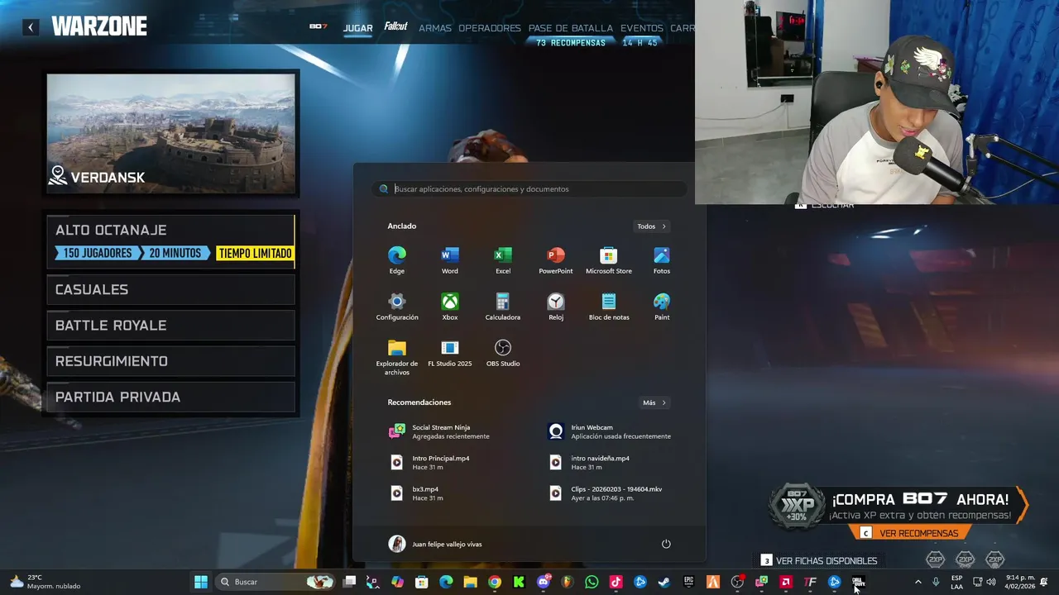
Task: Launch PowerPoint from pinned apps
Action: pos(556,259)
